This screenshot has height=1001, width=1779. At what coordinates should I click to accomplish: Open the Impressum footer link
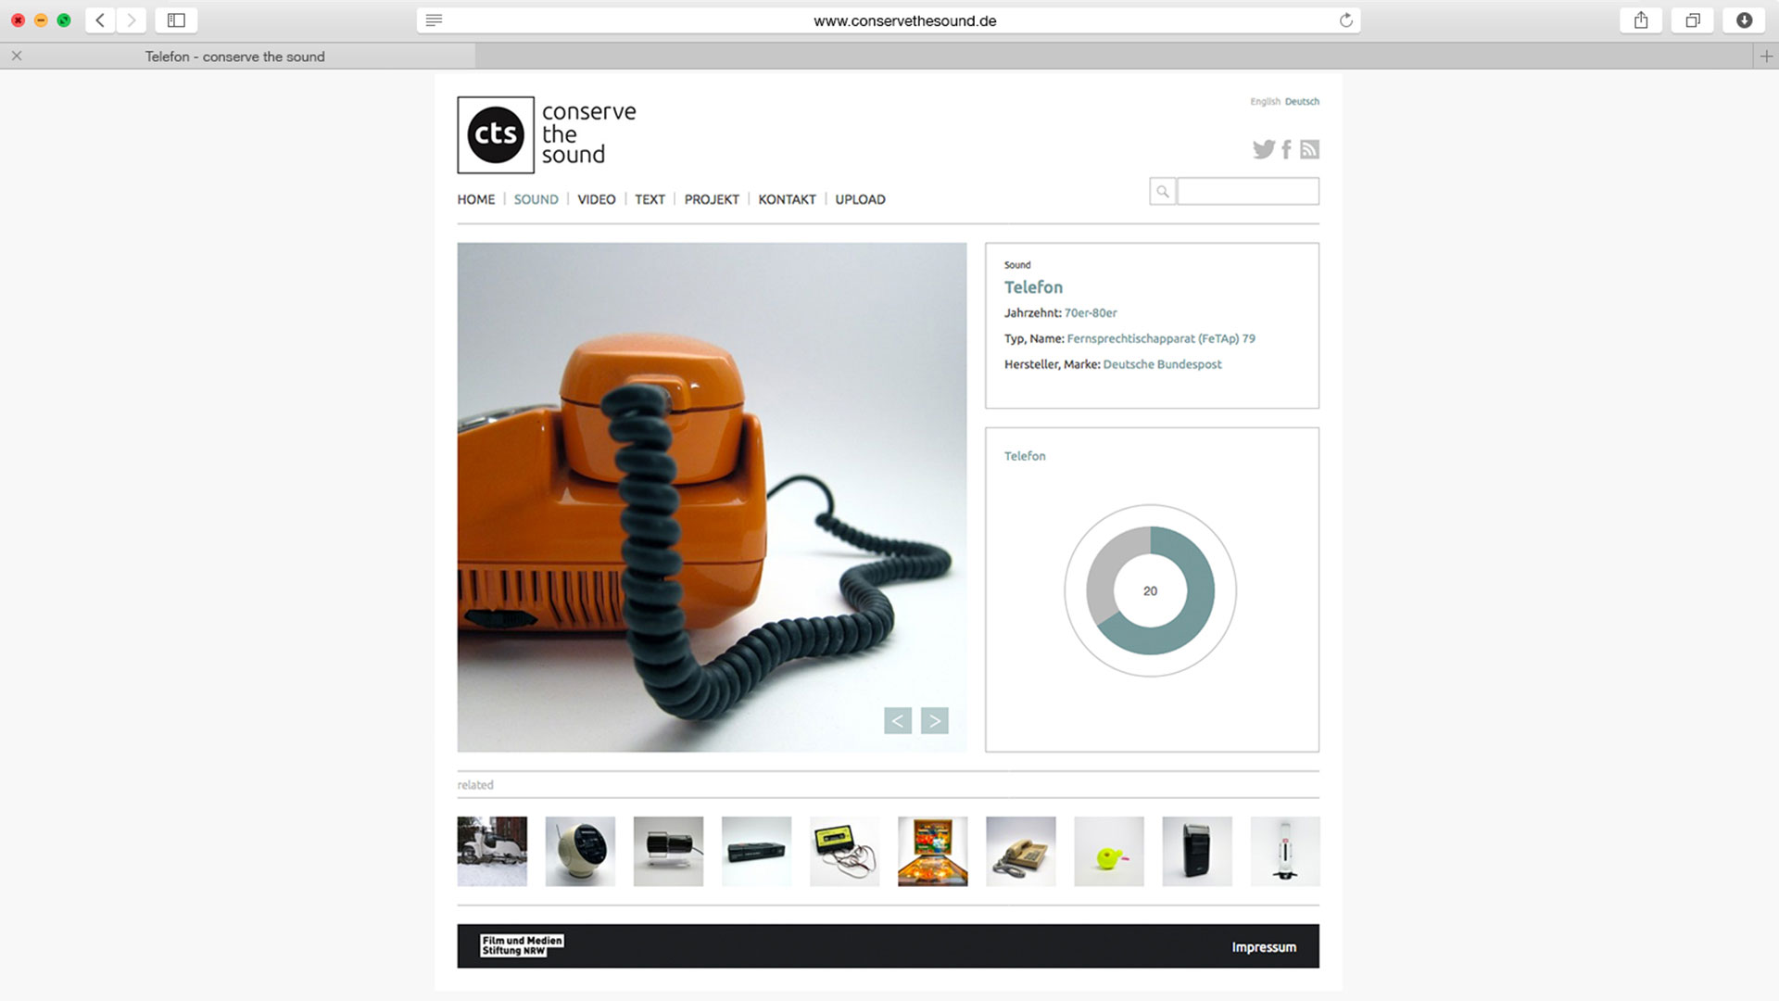[1264, 947]
